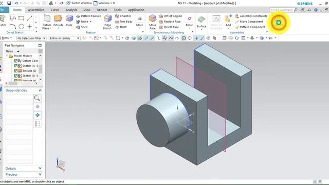Click the Assembly Constraints command
Image resolution: width=329 pixels, height=185 pixels.
251,16
